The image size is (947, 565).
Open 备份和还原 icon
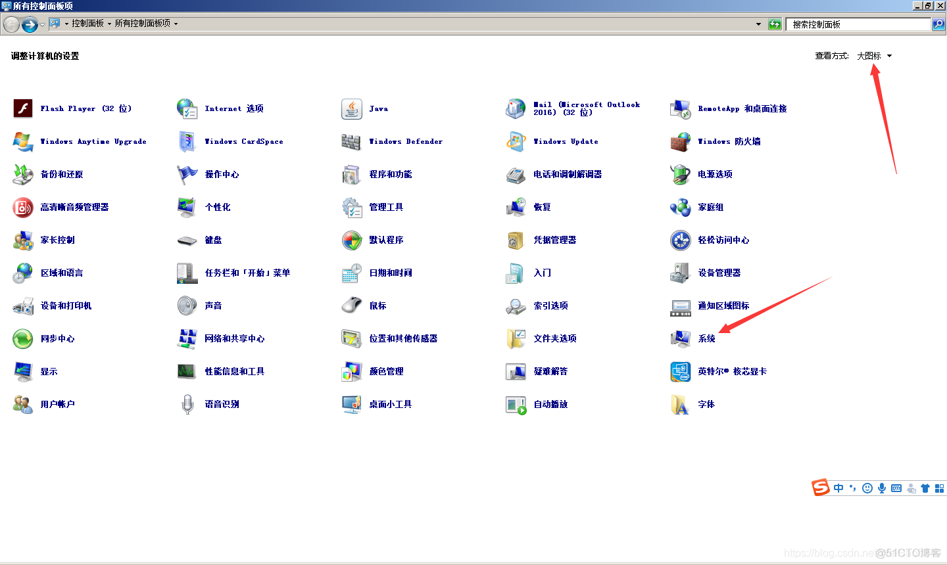click(23, 174)
